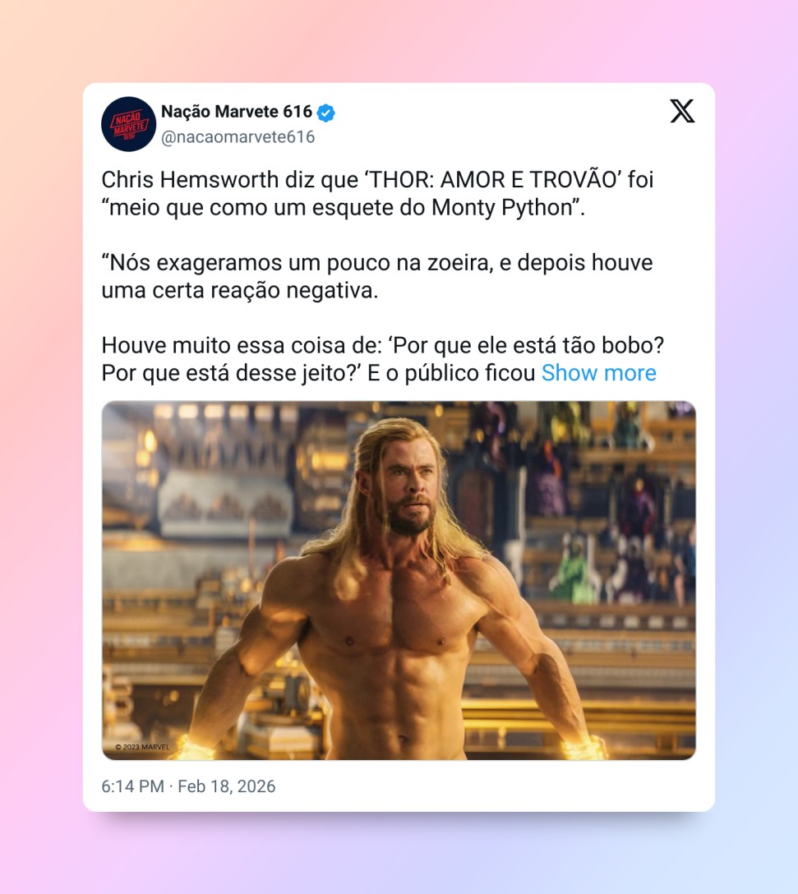Select the paragraph starting with Nós exageramos
This screenshot has height=894, width=798.
click(x=377, y=277)
